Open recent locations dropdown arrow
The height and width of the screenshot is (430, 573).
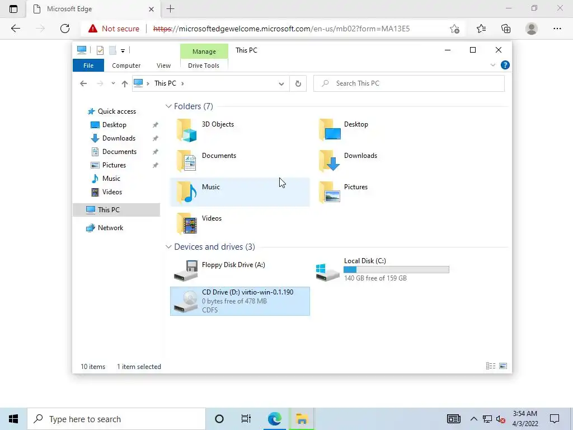click(113, 83)
